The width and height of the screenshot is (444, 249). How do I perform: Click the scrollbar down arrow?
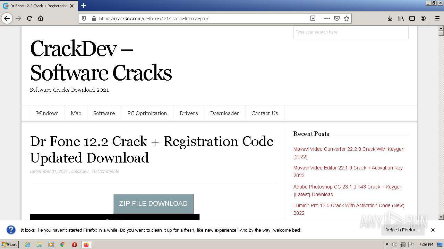441,217
